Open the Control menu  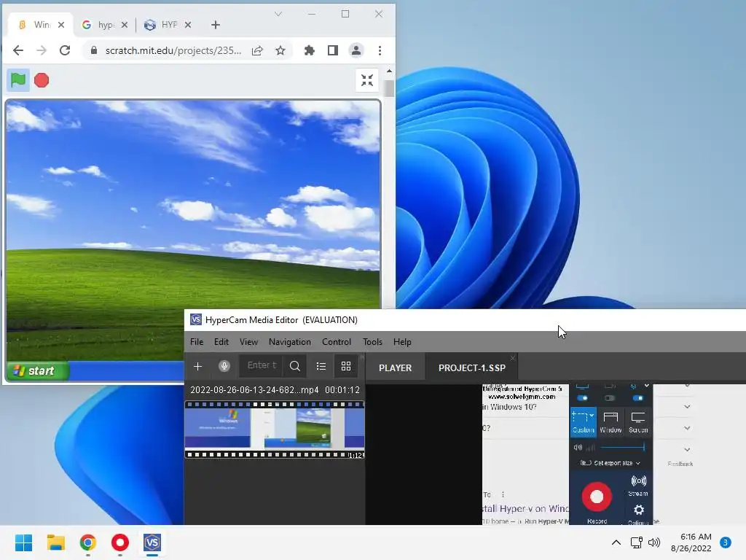[x=337, y=342]
